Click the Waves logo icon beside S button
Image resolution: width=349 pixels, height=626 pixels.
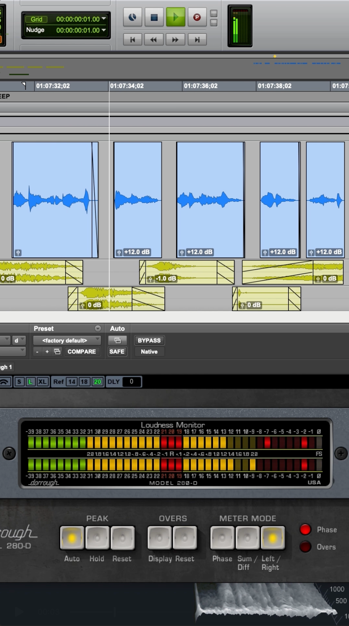tap(5, 382)
